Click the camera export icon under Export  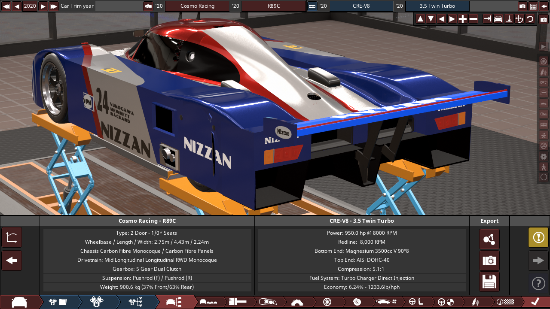[x=489, y=261]
